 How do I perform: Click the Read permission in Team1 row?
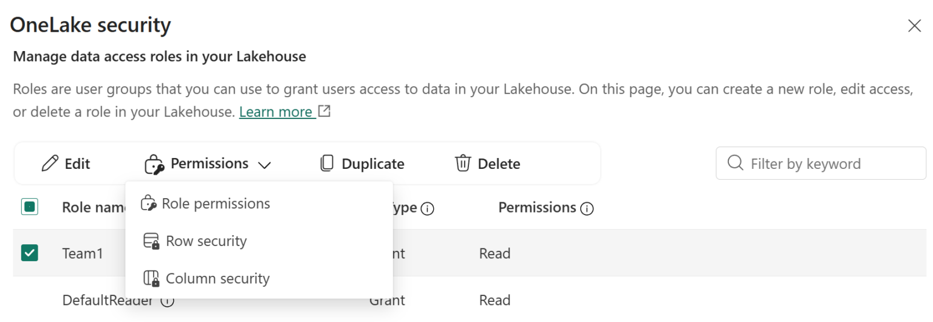494,253
